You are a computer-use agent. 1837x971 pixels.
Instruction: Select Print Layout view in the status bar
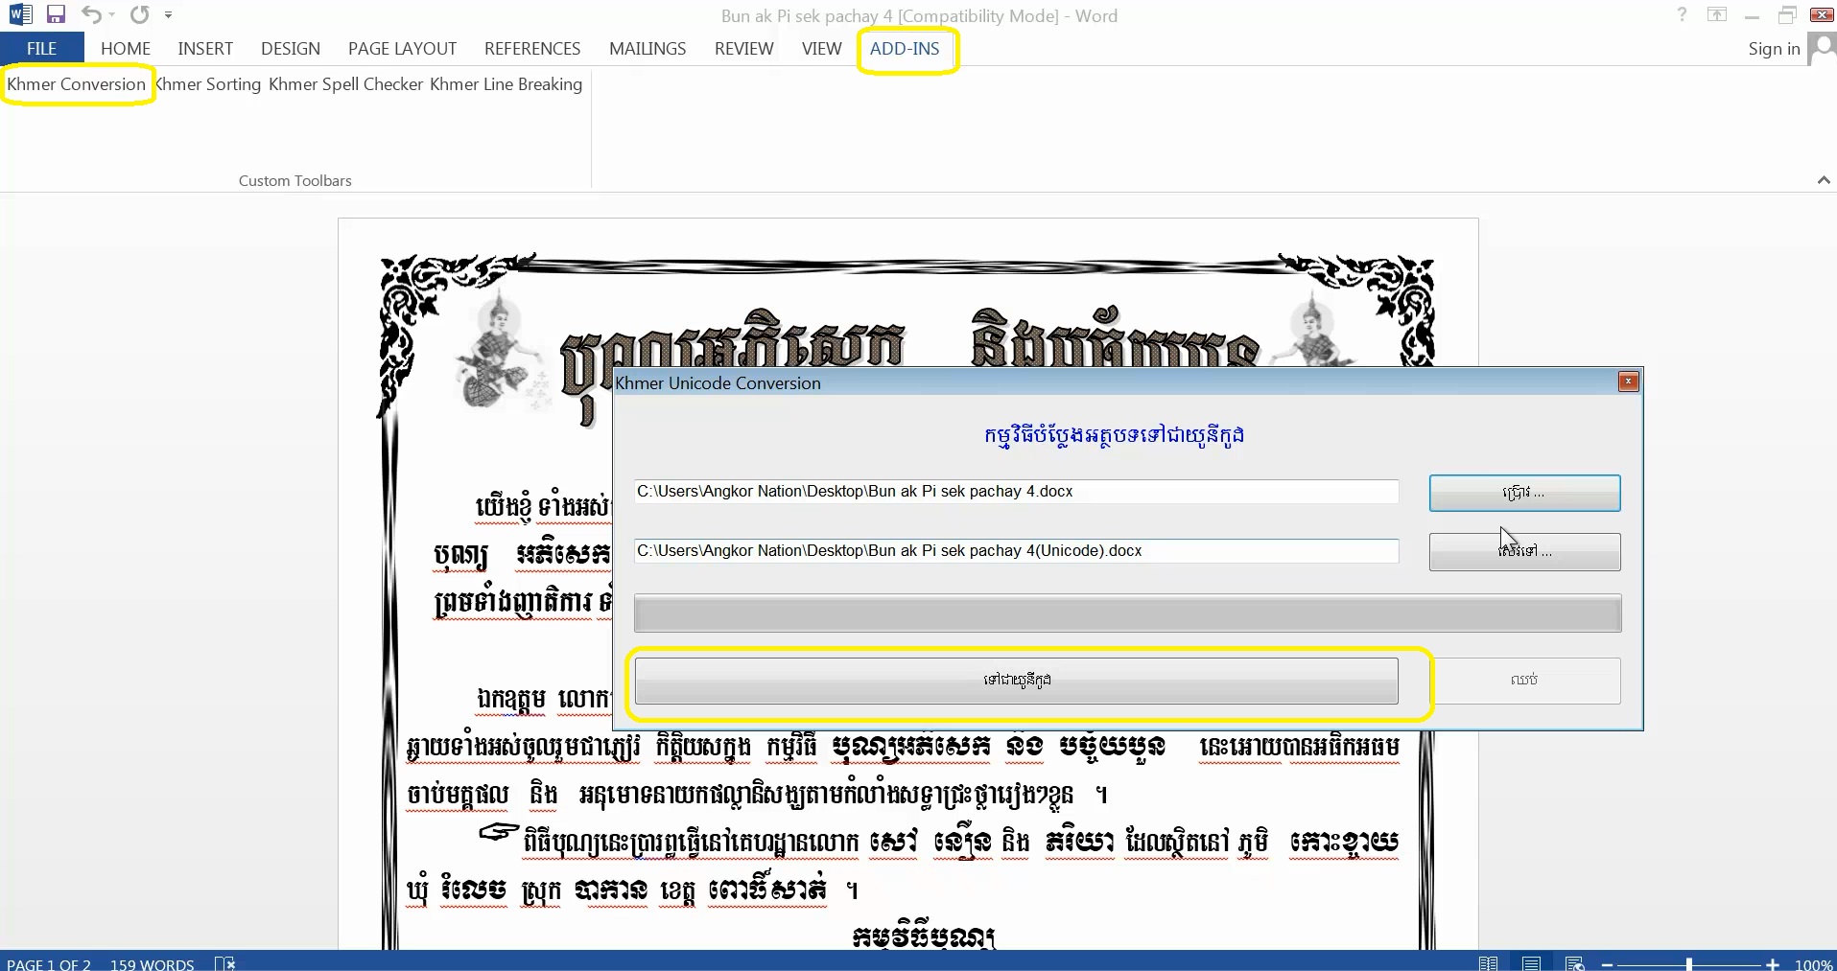coord(1532,963)
